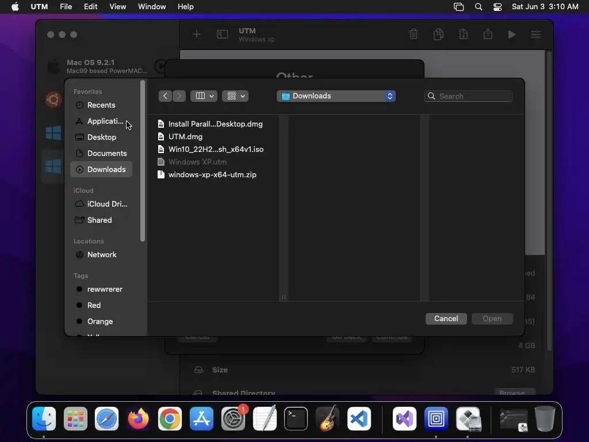589x442 pixels.
Task: Click the clone VM icon
Action: coord(438,34)
